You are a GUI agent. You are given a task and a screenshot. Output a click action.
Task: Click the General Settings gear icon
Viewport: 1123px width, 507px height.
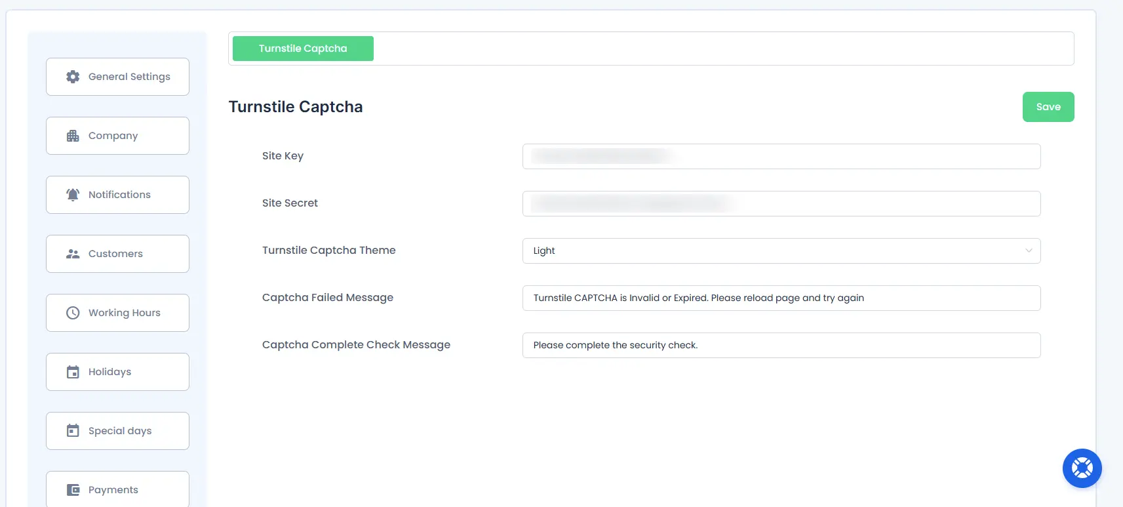coord(73,77)
